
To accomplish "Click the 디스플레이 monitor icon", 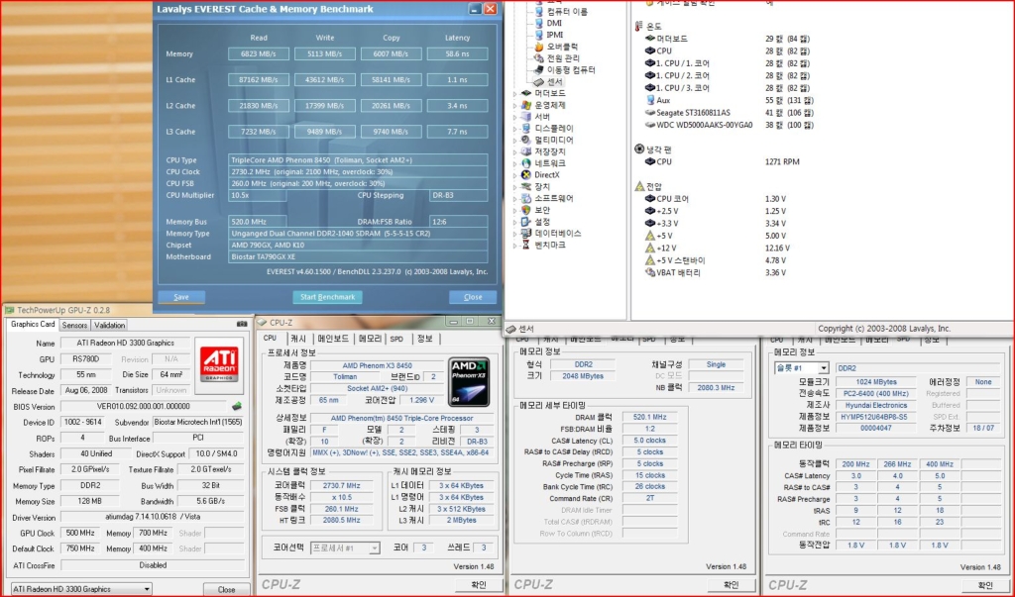I will click(x=526, y=128).
